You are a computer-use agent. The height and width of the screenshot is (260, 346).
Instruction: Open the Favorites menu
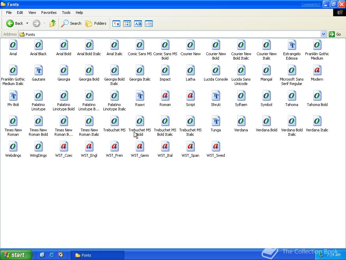[49, 13]
